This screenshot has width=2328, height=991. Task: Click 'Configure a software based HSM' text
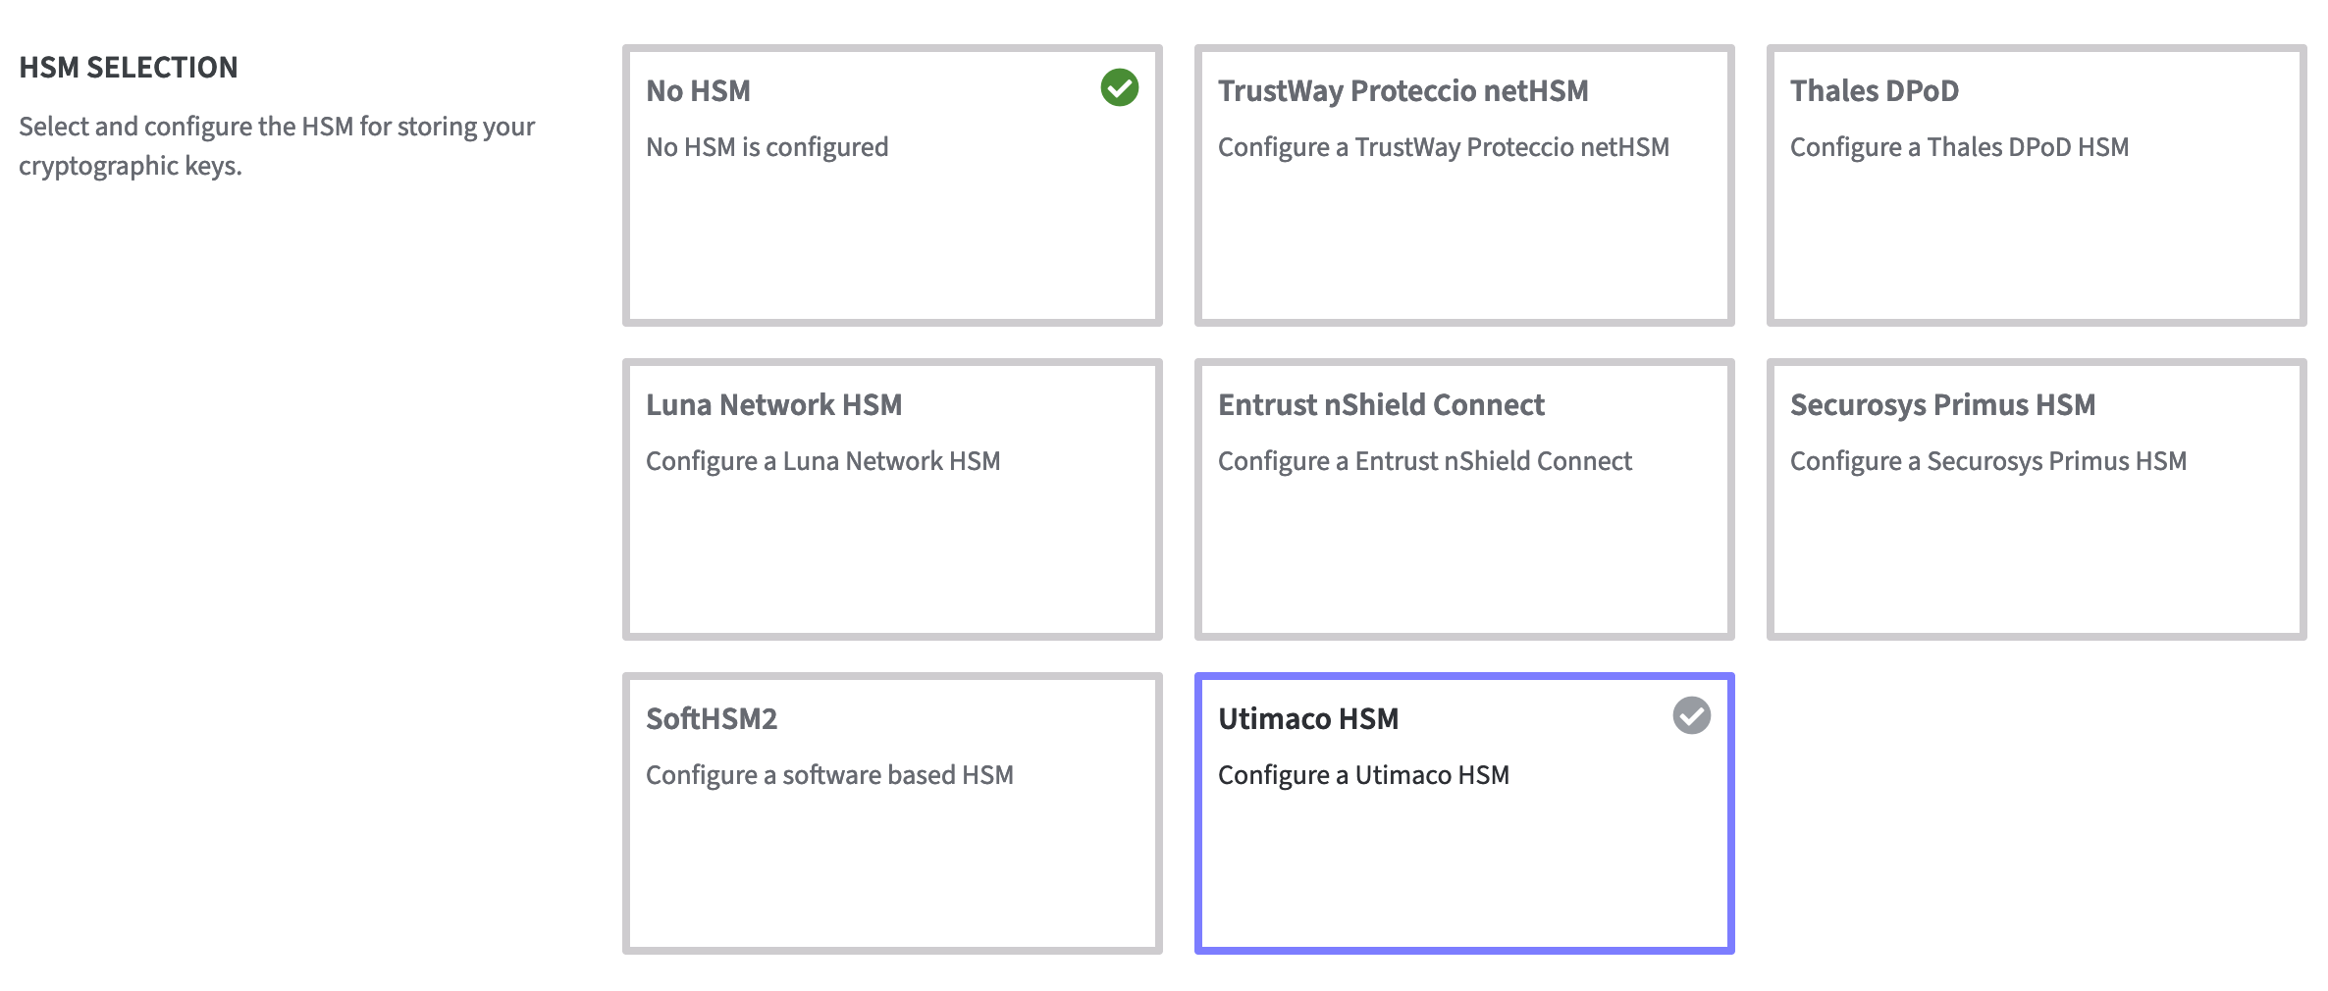(x=829, y=775)
